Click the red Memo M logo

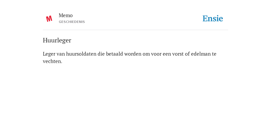tap(49, 19)
